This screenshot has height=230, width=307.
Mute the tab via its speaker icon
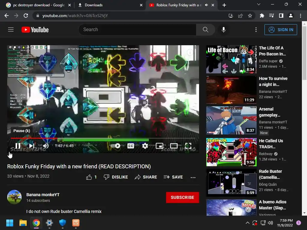click(x=206, y=5)
